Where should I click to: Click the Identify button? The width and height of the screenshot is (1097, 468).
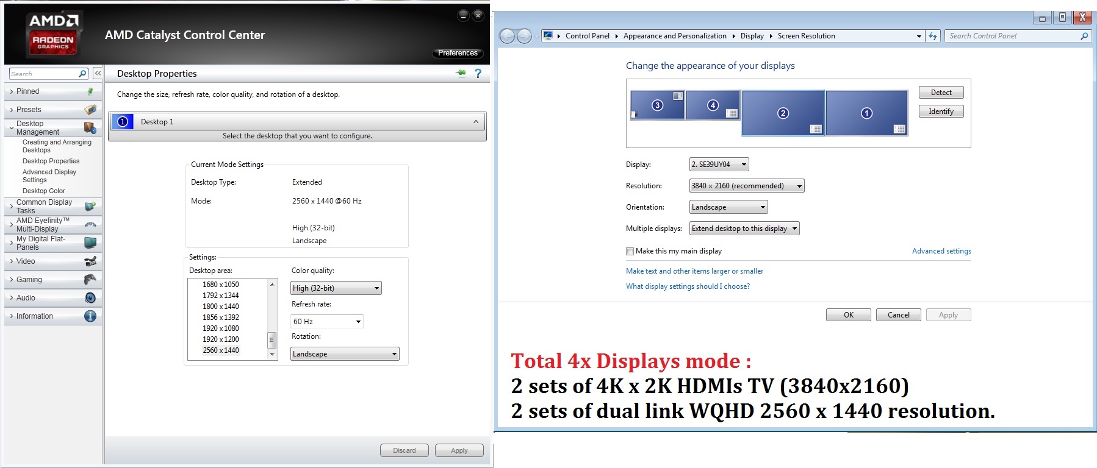coord(941,112)
